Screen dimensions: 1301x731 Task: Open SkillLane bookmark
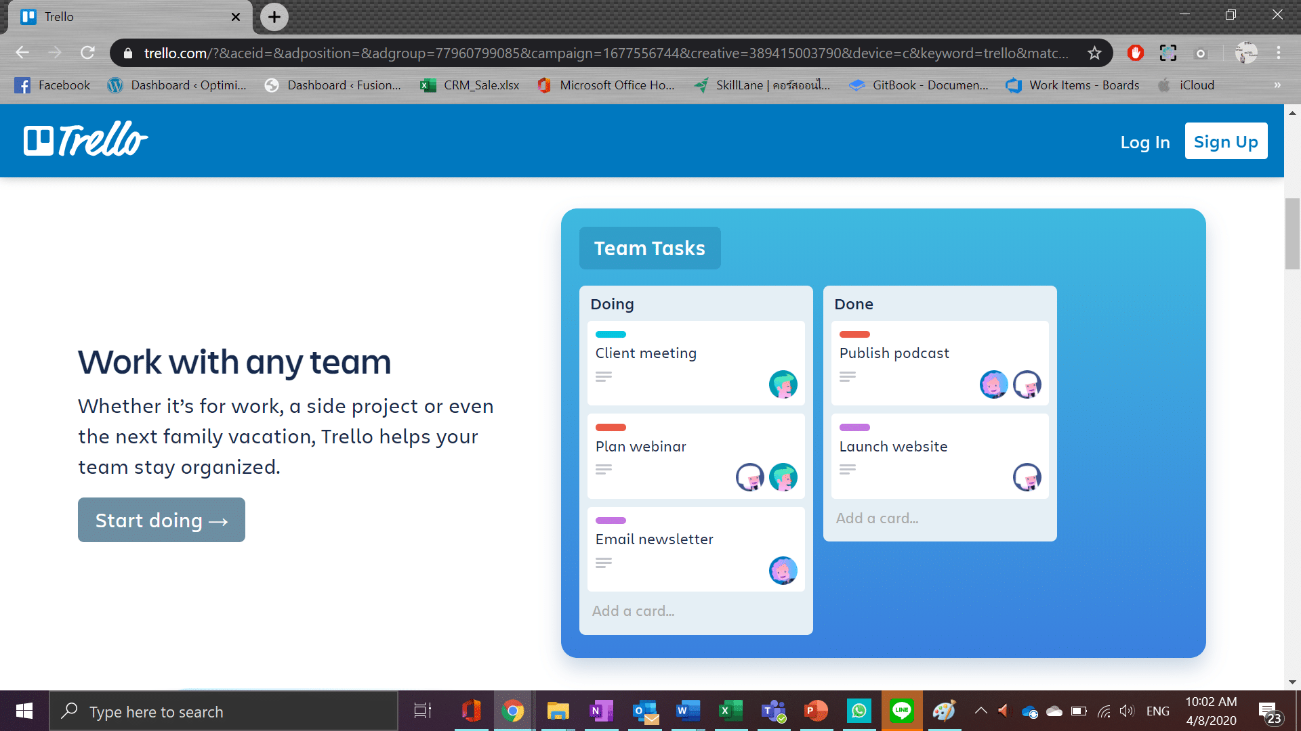point(762,85)
